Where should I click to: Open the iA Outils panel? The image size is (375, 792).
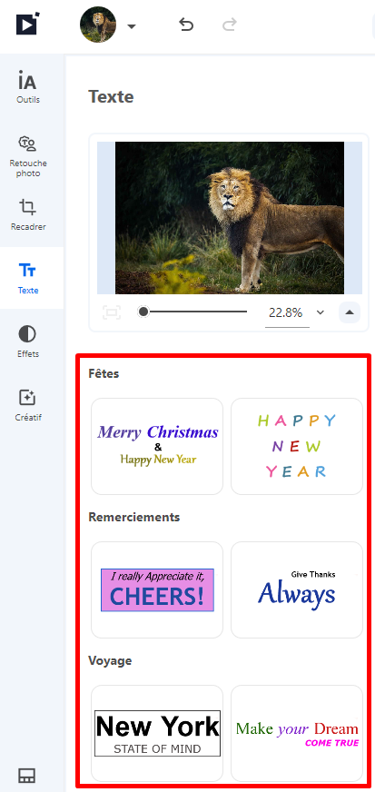pos(28,87)
